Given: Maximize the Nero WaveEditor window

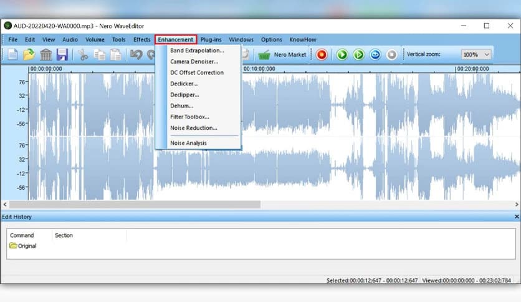Looking at the screenshot, I should pos(487,26).
